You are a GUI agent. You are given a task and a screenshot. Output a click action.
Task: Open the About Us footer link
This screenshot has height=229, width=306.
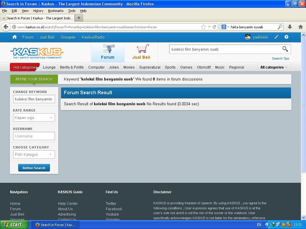pyautogui.click(x=65, y=209)
